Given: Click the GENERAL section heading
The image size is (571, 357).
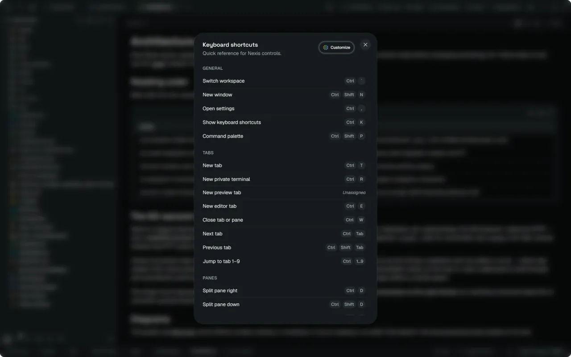Looking at the screenshot, I should [213, 68].
